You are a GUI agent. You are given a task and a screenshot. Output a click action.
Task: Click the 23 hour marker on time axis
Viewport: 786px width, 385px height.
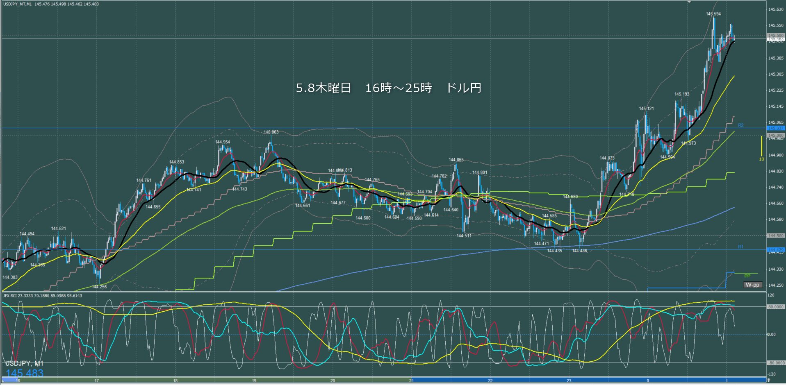[569, 381]
